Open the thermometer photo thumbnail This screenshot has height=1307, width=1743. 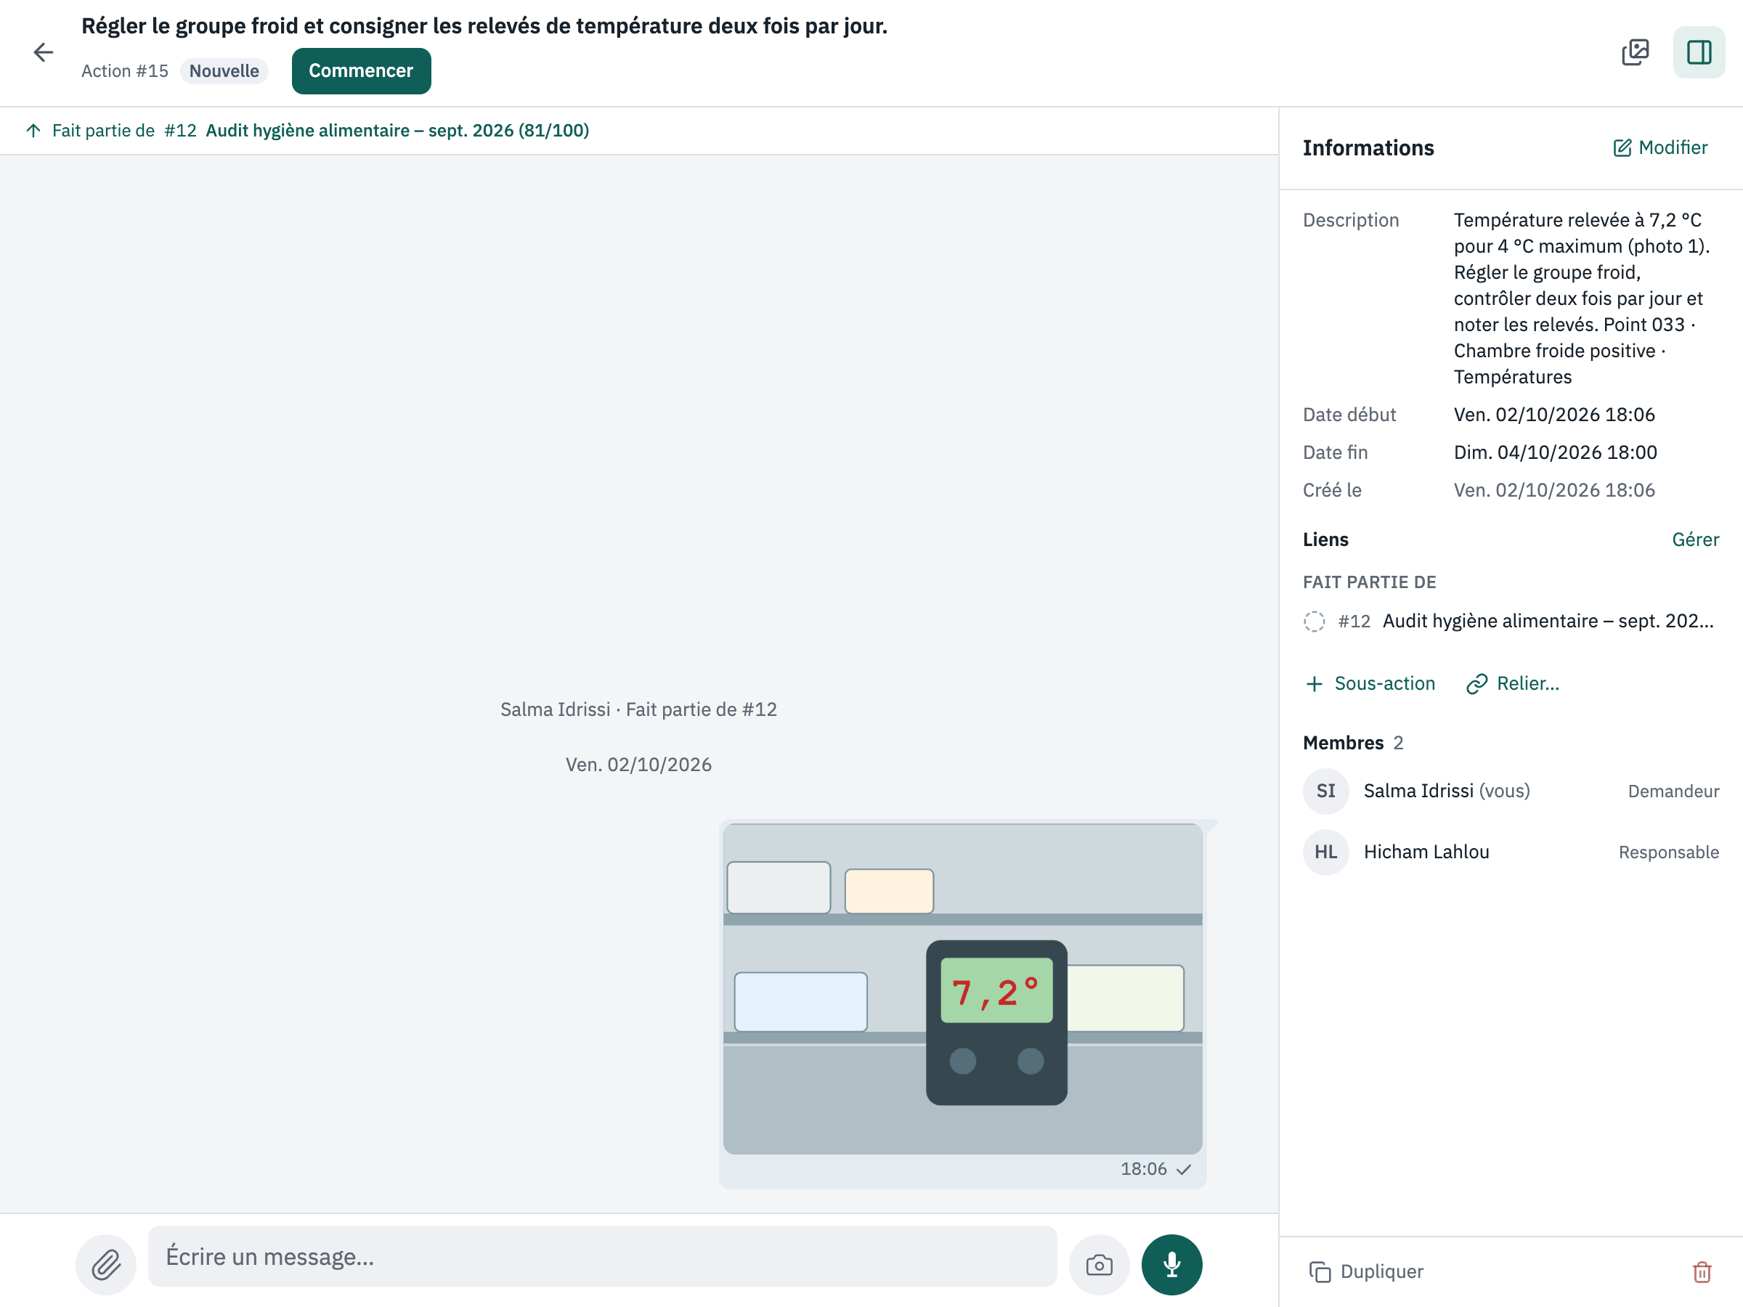coord(962,989)
